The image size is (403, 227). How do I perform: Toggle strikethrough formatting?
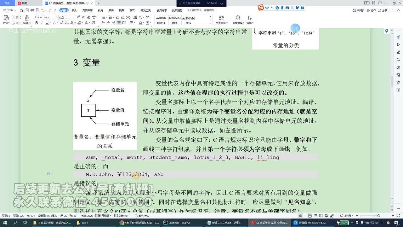(54, 23)
